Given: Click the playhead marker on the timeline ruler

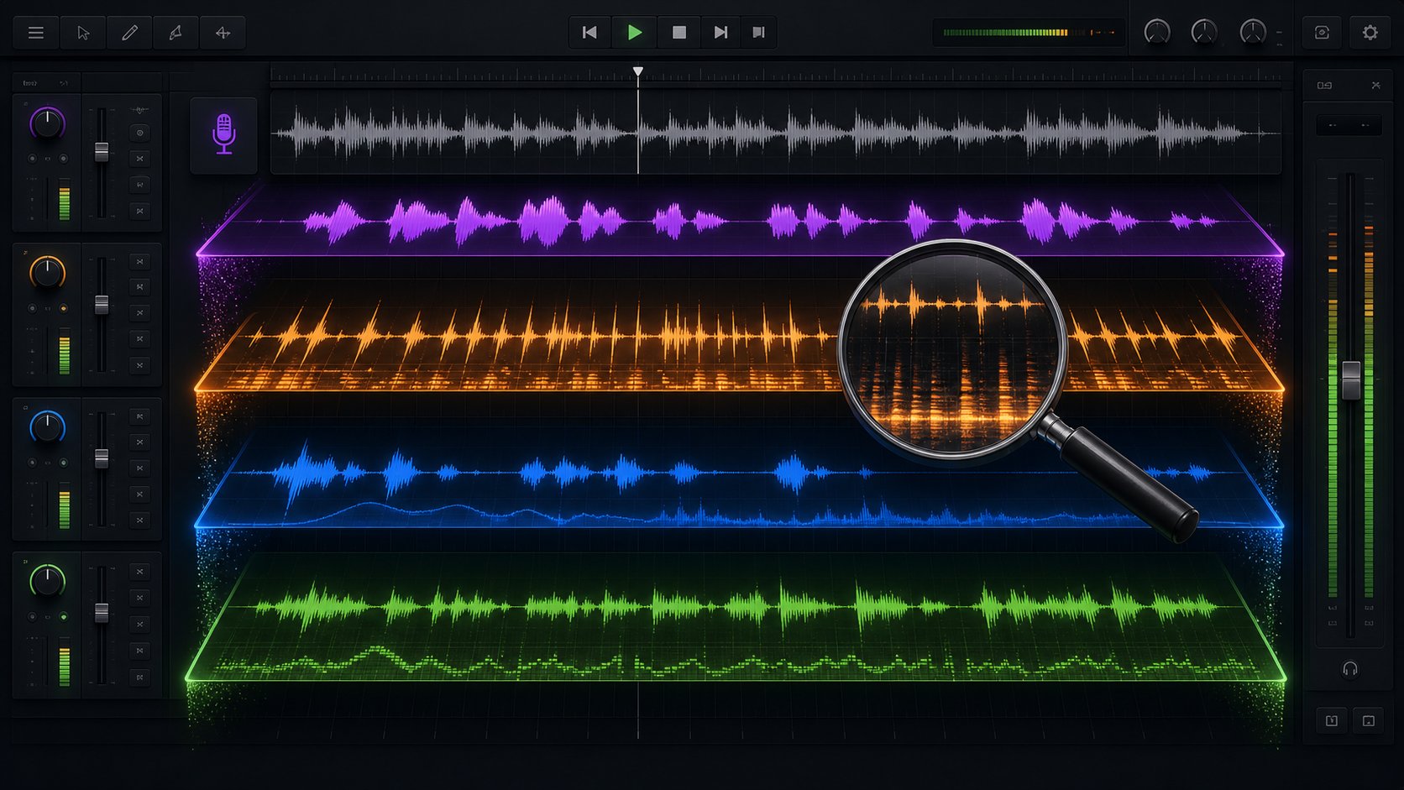Looking at the screenshot, I should pyautogui.click(x=638, y=72).
